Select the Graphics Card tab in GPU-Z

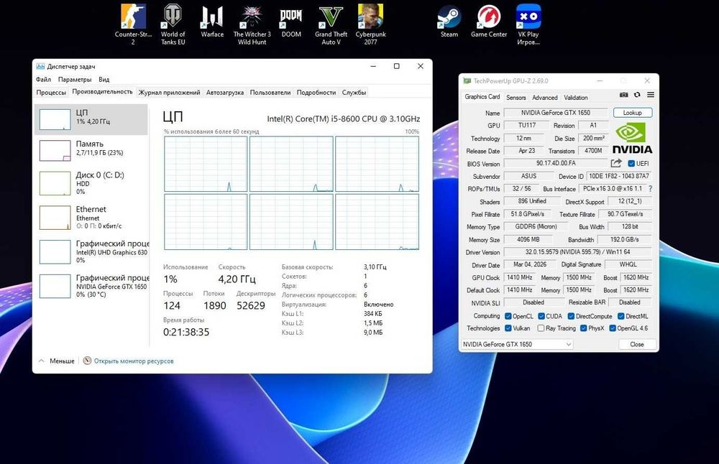[x=482, y=97]
